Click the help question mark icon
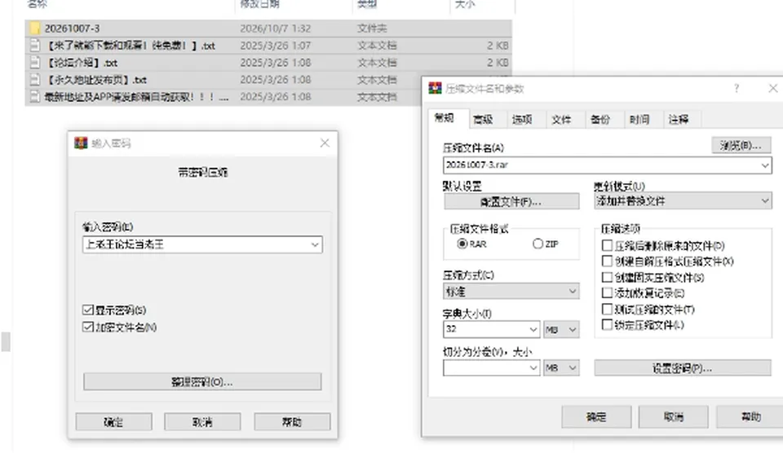Screen dimensions: 783x453 pos(736,88)
